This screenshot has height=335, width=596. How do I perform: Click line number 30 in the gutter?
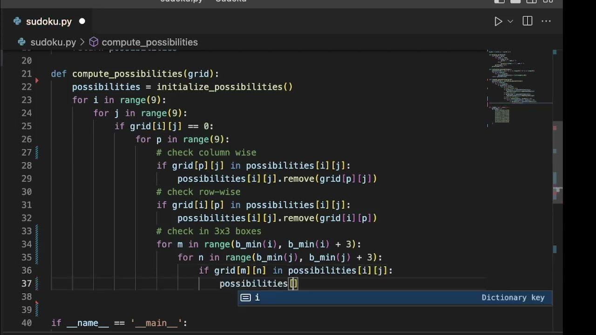coord(27,192)
